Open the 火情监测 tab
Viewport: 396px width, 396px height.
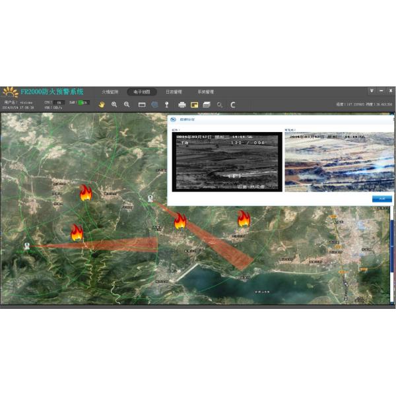(110, 92)
